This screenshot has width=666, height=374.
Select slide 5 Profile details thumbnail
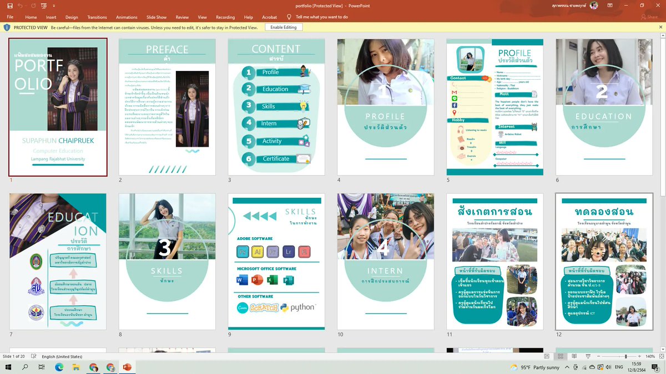[x=495, y=106]
